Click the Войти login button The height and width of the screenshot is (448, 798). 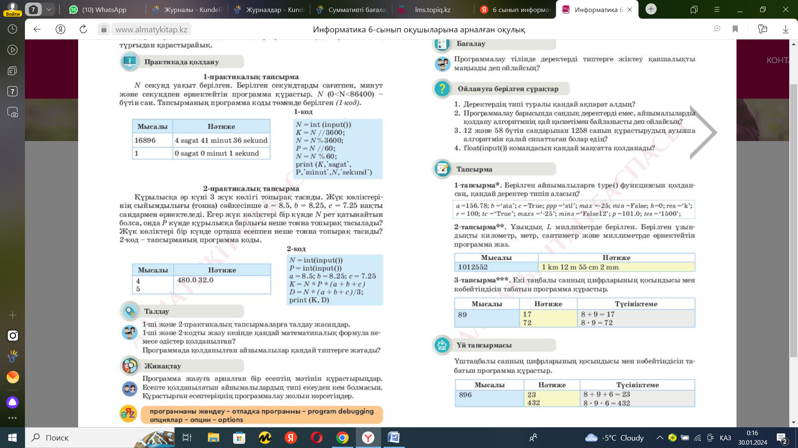pos(12,14)
